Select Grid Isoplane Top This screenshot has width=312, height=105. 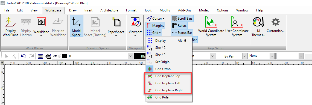click(x=169, y=76)
